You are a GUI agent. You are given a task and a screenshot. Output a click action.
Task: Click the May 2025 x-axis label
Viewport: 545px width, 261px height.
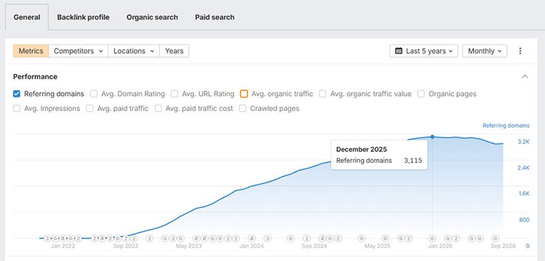coord(377,246)
